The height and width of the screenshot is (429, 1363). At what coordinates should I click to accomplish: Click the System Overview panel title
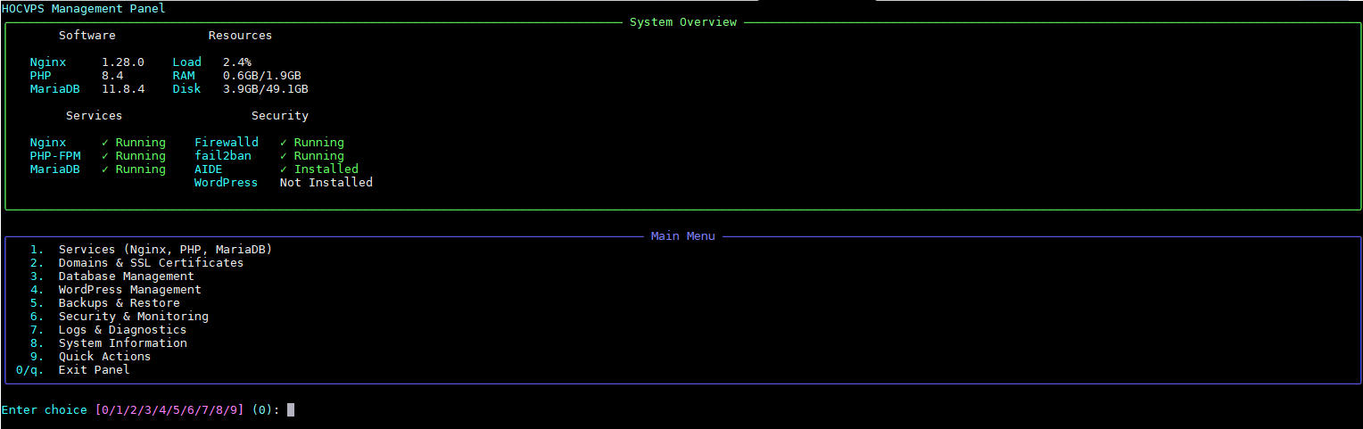pyautogui.click(x=682, y=22)
